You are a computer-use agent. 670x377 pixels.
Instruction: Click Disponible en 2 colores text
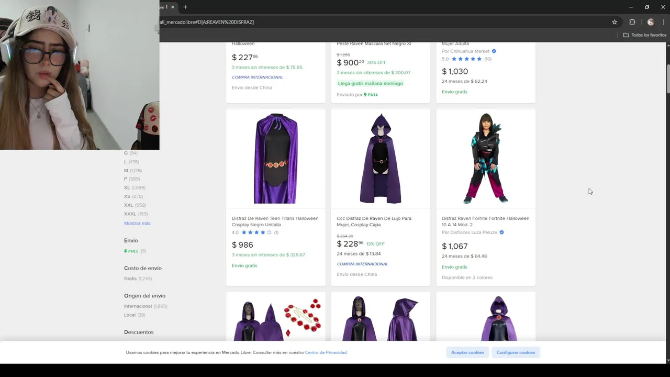coord(467,278)
